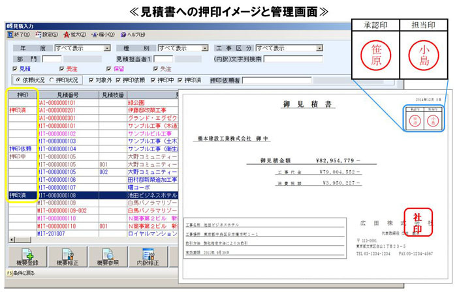Click the 見積担当者1 input field
Viewport: 457px width, 292px height.
[163, 59]
